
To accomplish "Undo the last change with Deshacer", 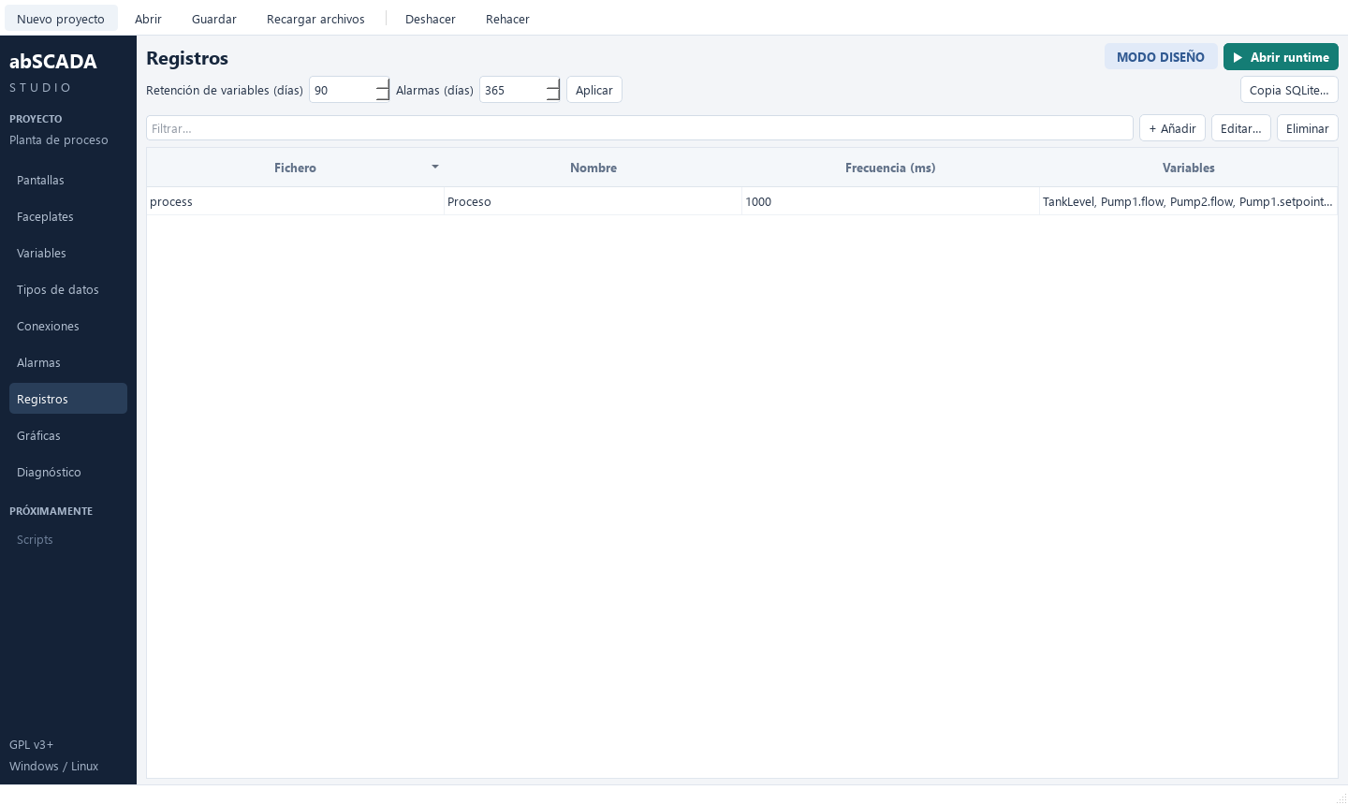I will (431, 19).
